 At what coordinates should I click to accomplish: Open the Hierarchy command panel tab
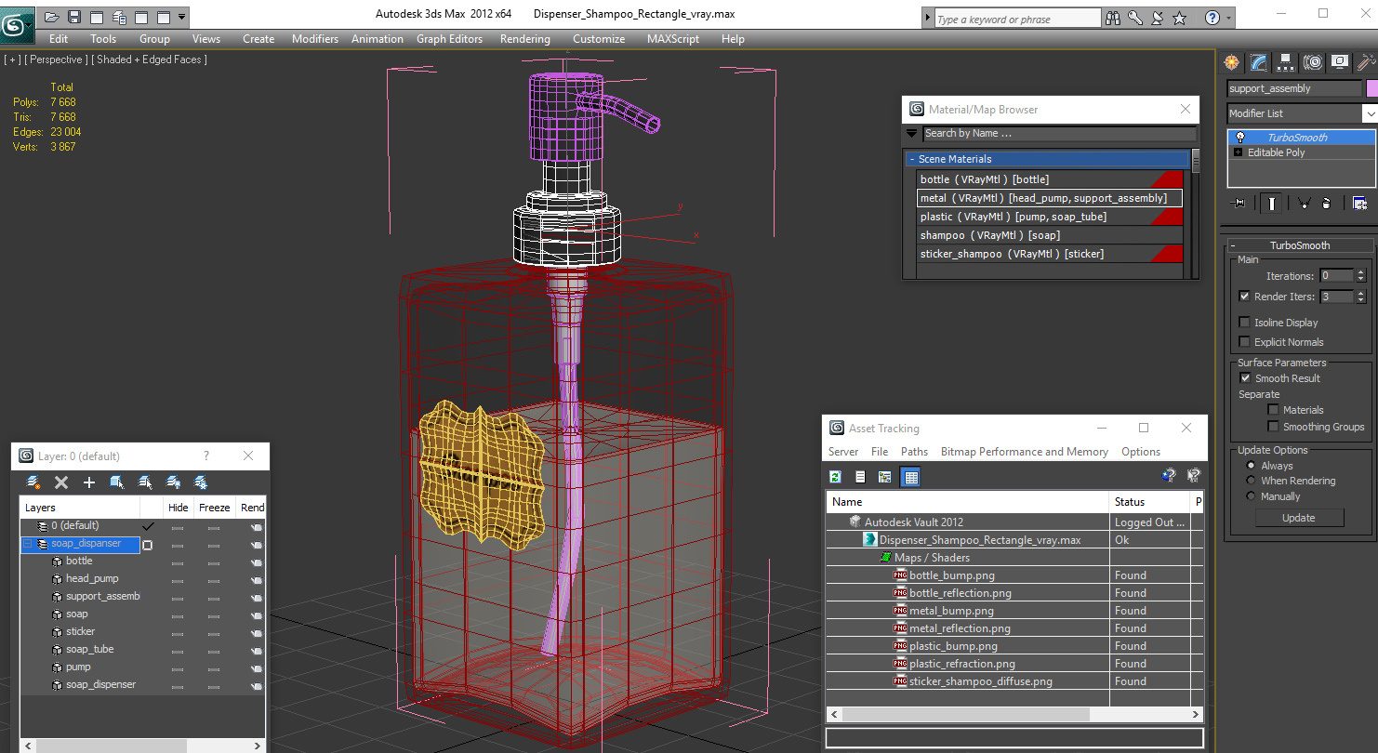(1286, 62)
